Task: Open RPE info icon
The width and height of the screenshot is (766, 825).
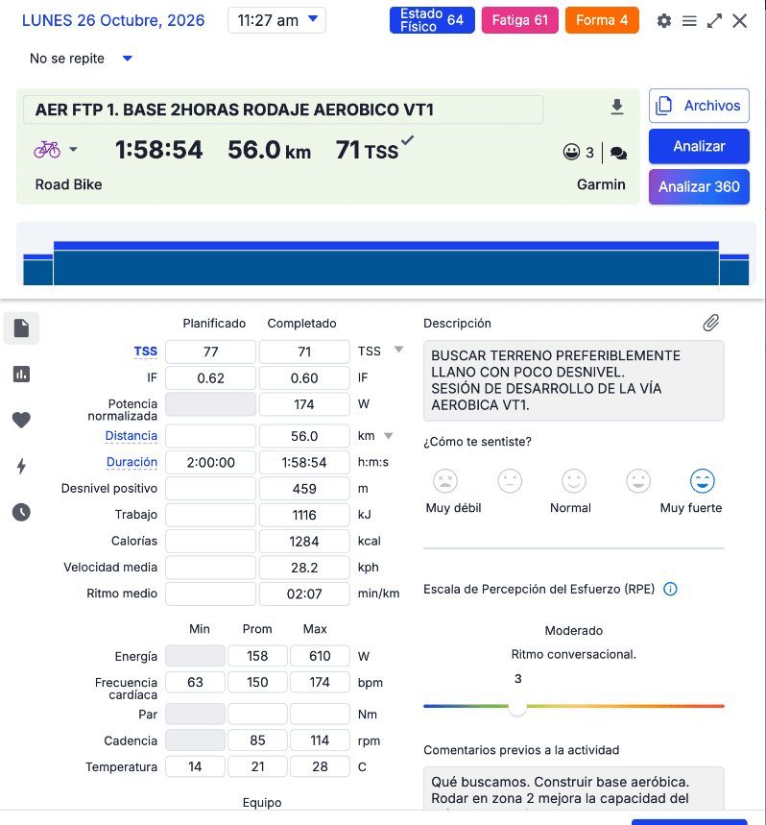Action: [x=670, y=589]
